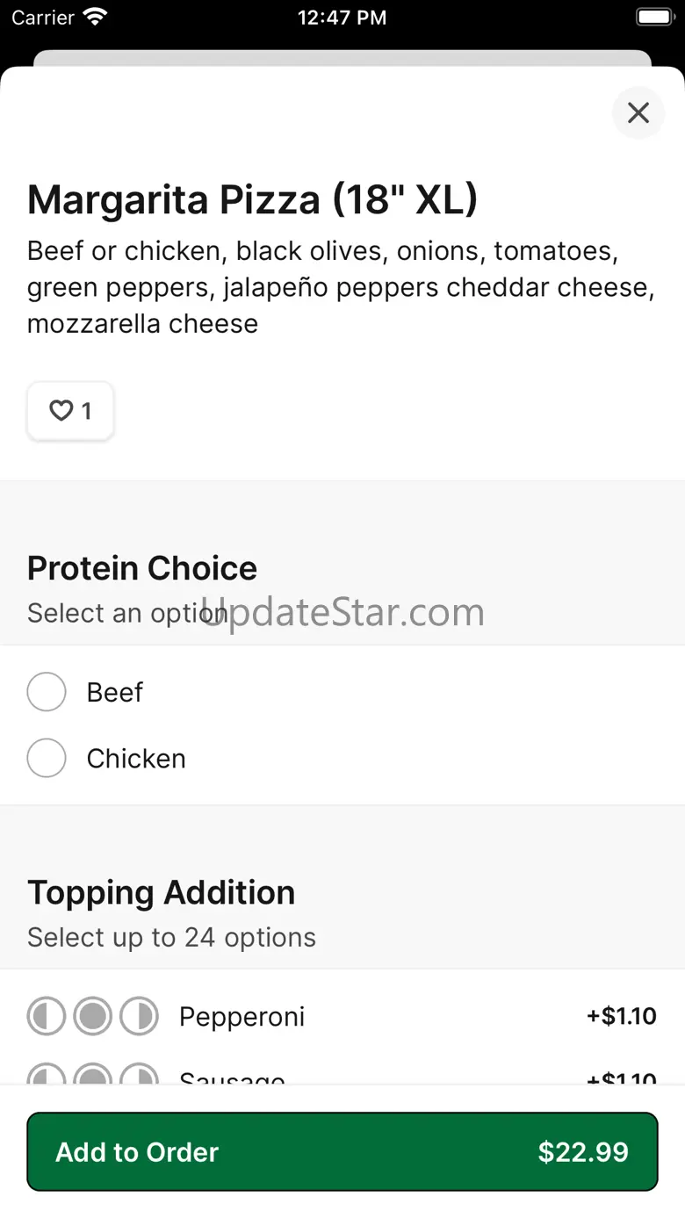Tap the dimmed card behind the sheet
Screen dimensions: 685x1218
coord(342,58)
